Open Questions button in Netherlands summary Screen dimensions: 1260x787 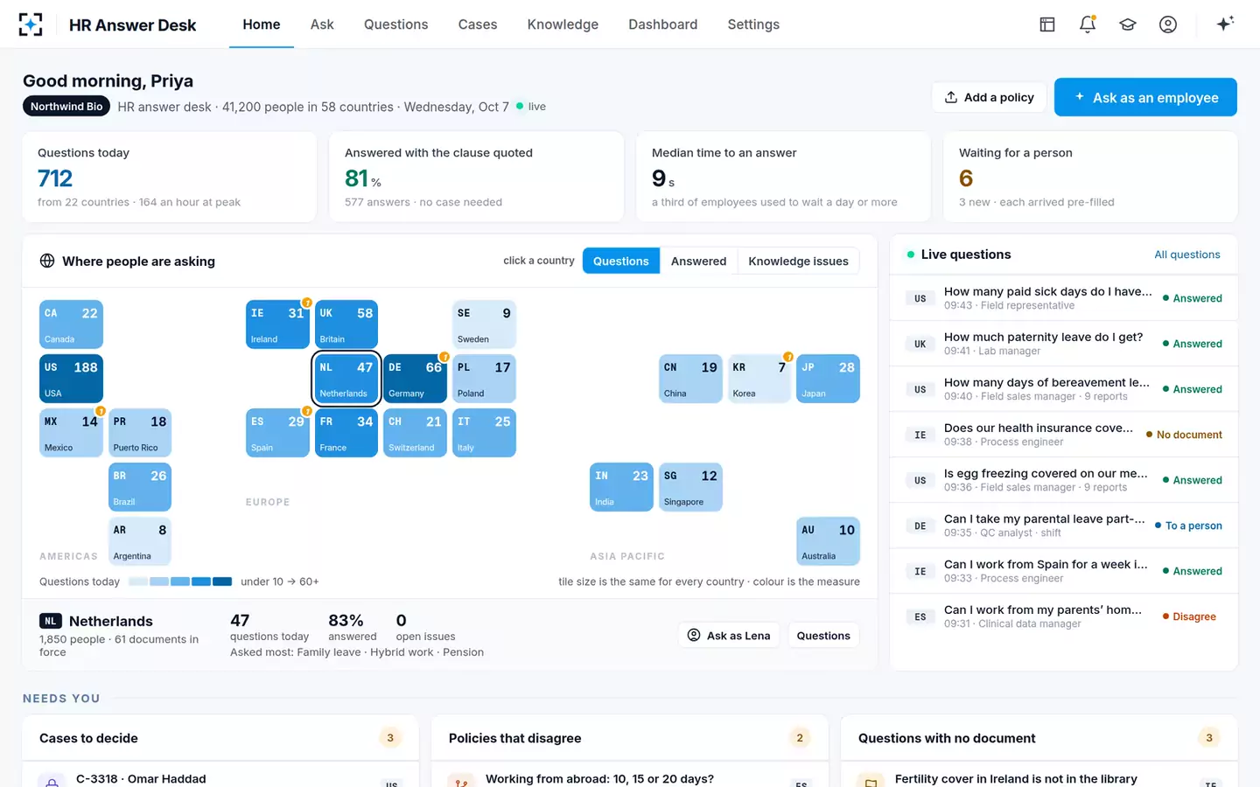[823, 636]
